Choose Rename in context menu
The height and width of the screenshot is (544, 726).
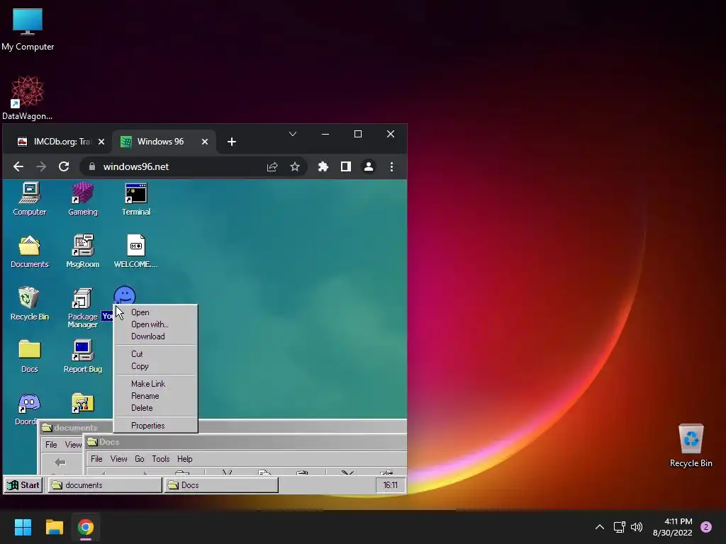[156, 396]
